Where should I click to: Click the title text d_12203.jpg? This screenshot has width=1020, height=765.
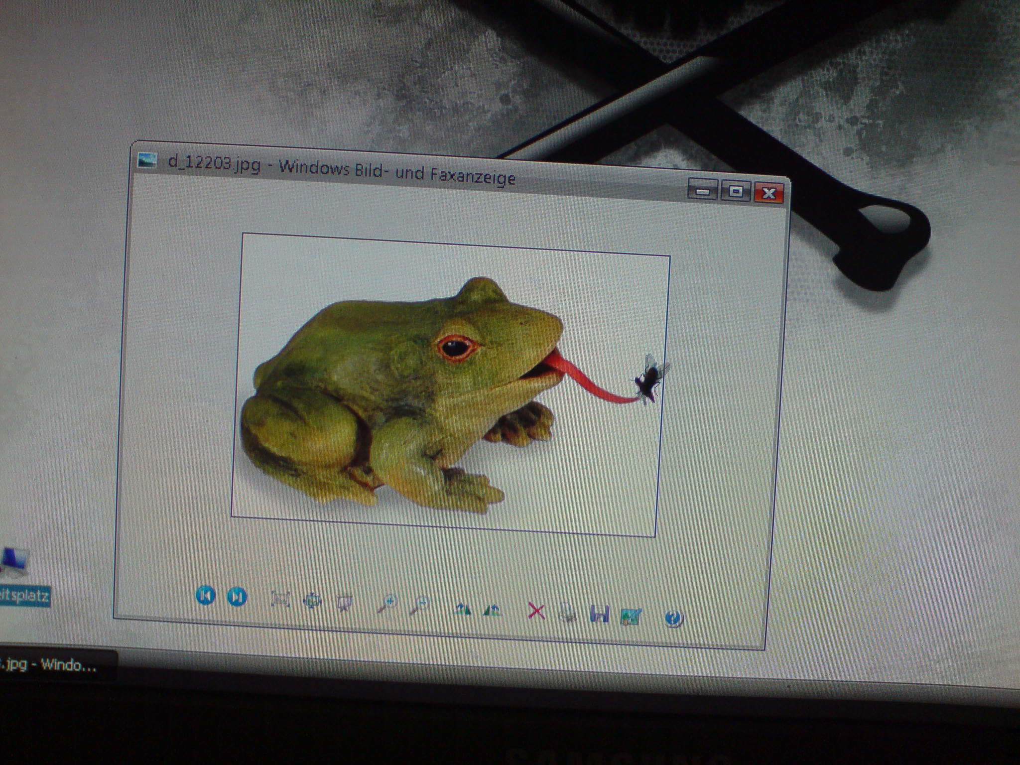(214, 162)
